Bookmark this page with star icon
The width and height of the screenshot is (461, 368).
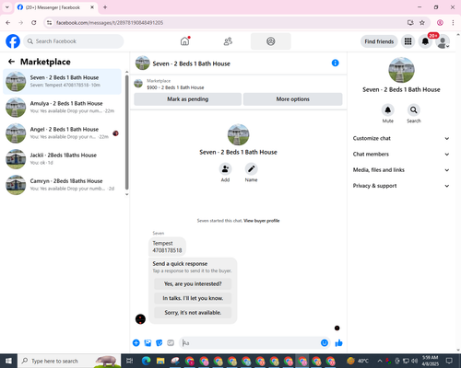coord(422,23)
